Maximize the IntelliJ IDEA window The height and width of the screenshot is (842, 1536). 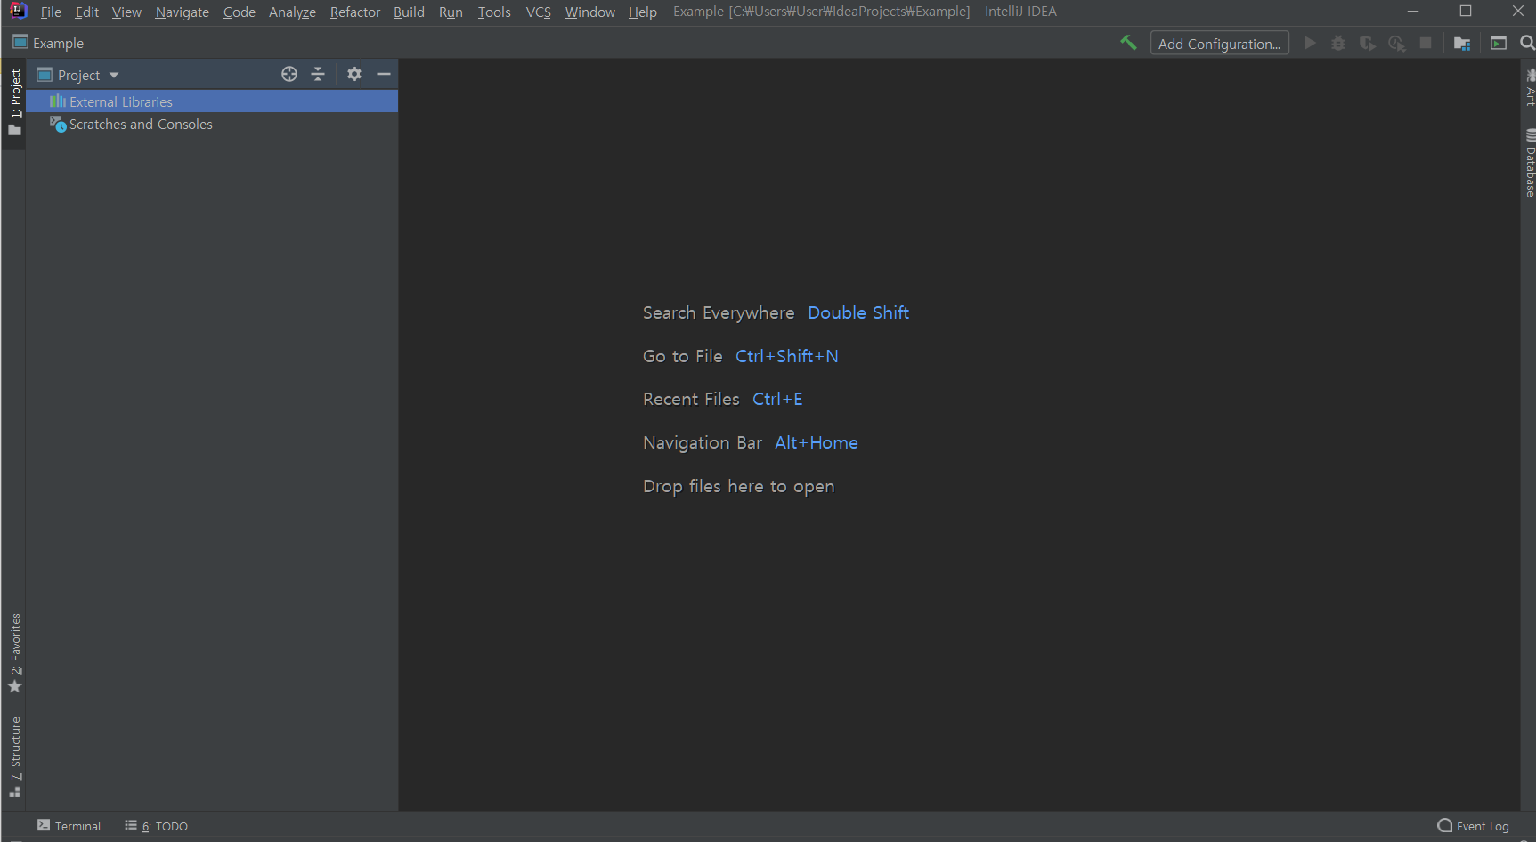coord(1466,11)
